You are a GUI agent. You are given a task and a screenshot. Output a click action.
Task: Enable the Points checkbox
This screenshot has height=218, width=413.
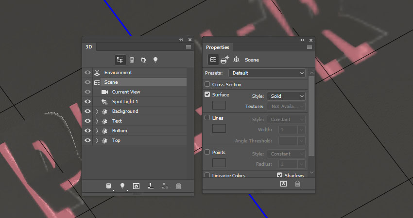[207, 152]
